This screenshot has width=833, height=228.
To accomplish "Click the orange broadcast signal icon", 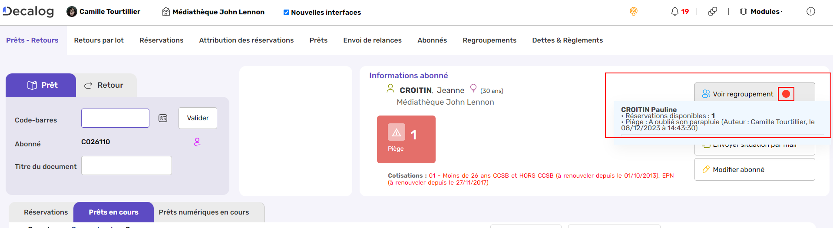I will click(x=634, y=12).
